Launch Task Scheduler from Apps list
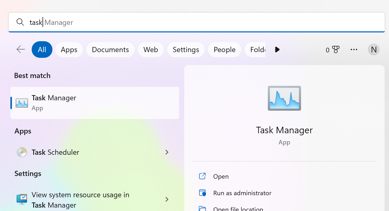This screenshot has height=211, width=389. (95, 152)
